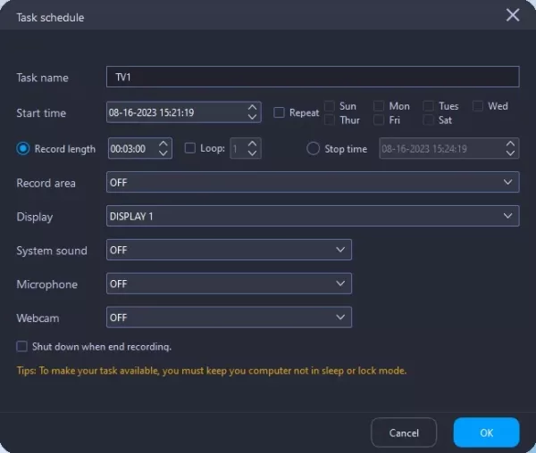Edit the Task name field TV1
Viewport: 536px width, 453px height.
tap(313, 77)
